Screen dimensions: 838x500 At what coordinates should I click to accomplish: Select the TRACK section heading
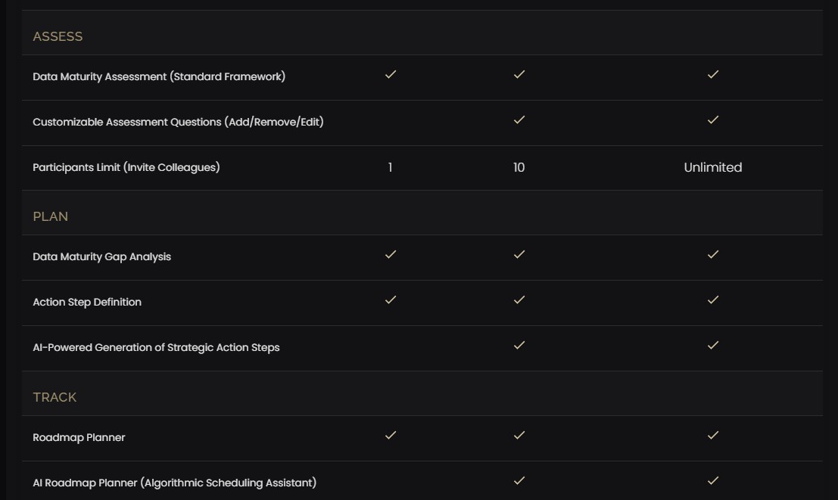[55, 397]
